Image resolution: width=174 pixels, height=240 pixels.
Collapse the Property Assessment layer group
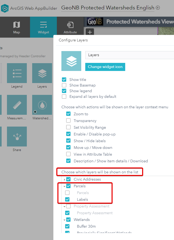pyautogui.click(x=64, y=206)
